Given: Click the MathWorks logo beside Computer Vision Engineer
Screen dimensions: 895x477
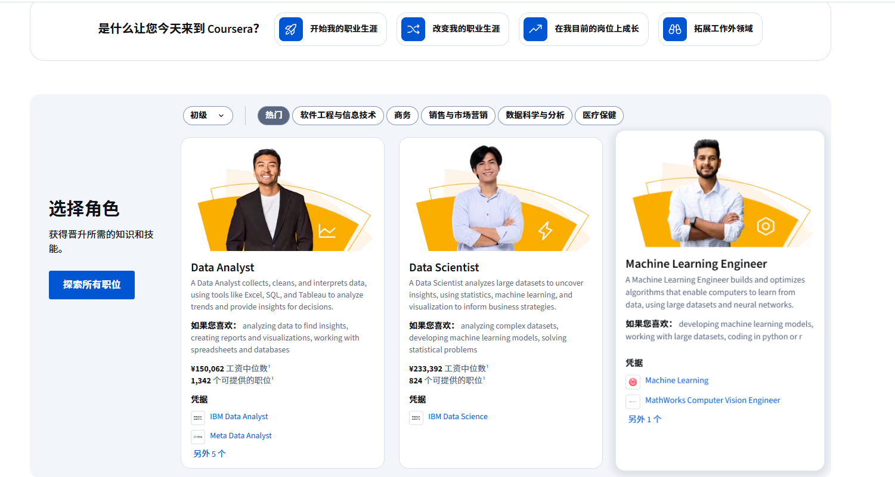Looking at the screenshot, I should pos(633,401).
